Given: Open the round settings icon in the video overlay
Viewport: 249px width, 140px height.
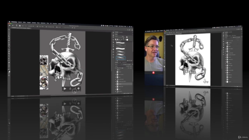Looking at the screenshot, I should (x=79, y=89).
